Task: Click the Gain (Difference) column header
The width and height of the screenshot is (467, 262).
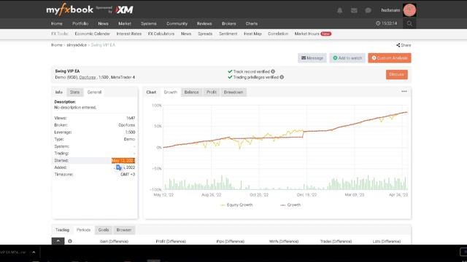Action: pyautogui.click(x=114, y=242)
